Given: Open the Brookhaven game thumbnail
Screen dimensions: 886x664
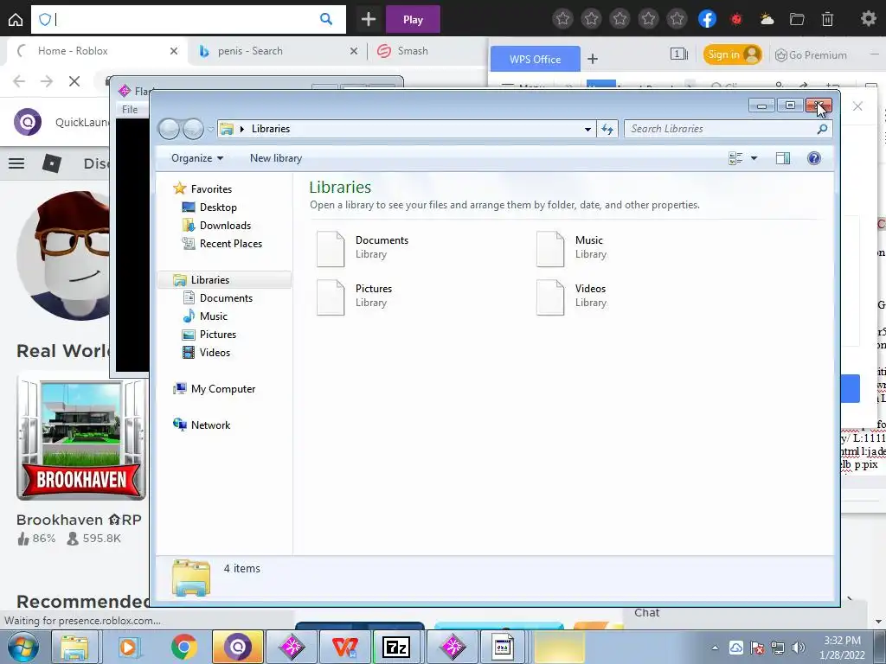Looking at the screenshot, I should click(x=81, y=438).
